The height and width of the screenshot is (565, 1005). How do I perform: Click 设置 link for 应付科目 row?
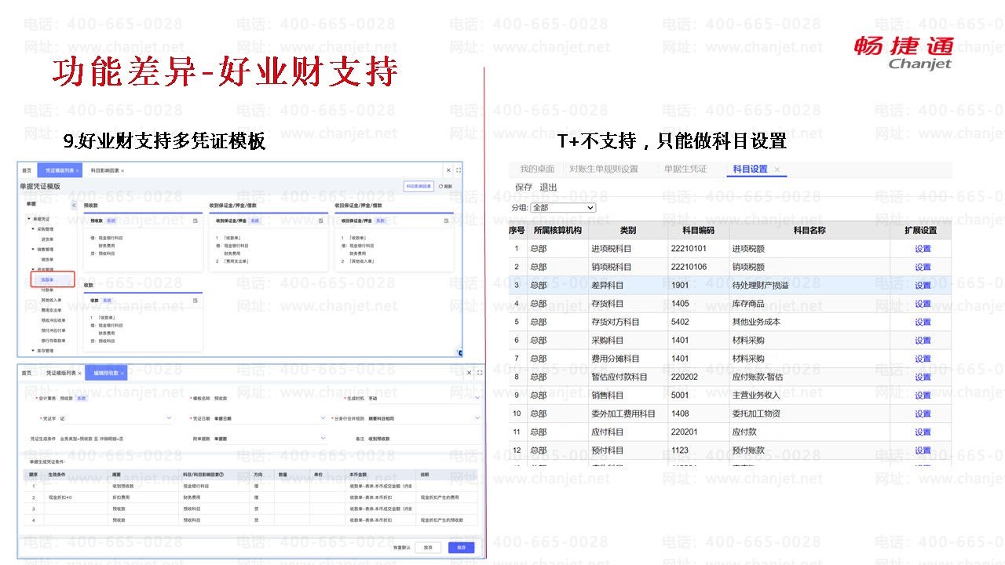923,432
